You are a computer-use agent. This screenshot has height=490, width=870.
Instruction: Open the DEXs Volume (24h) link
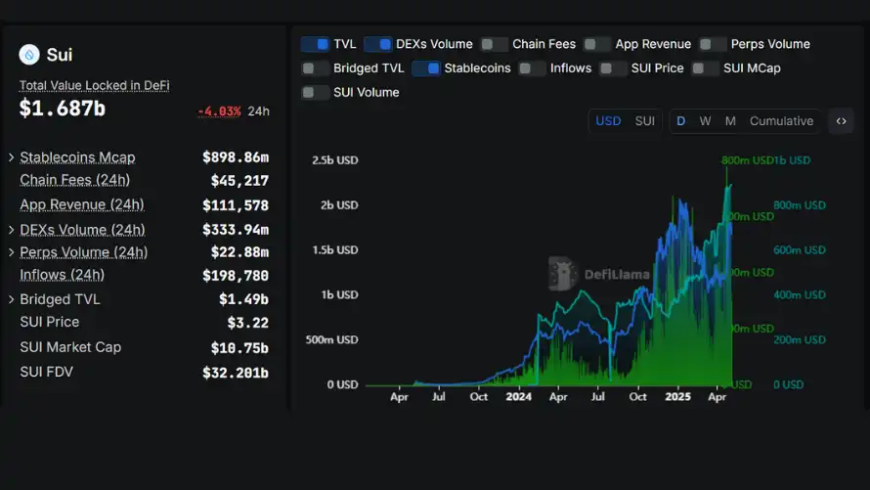click(x=83, y=230)
